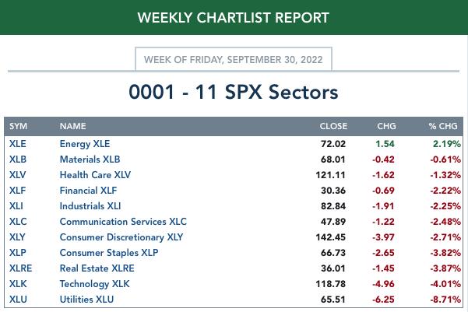Click the Industrials XLI name link
The width and height of the screenshot is (468, 312).
tap(90, 206)
